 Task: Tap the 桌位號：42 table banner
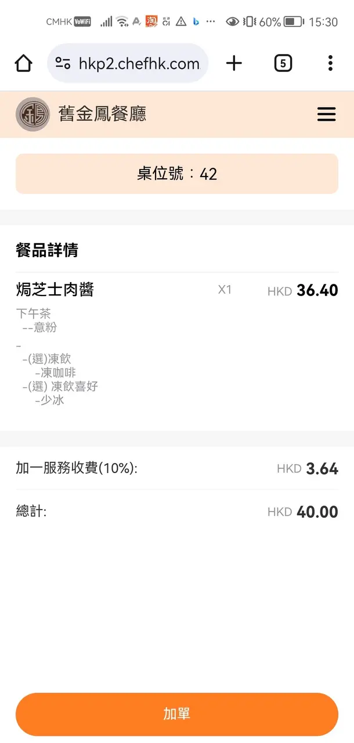tap(177, 174)
